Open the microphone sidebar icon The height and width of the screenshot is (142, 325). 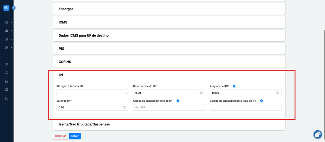click(6, 73)
